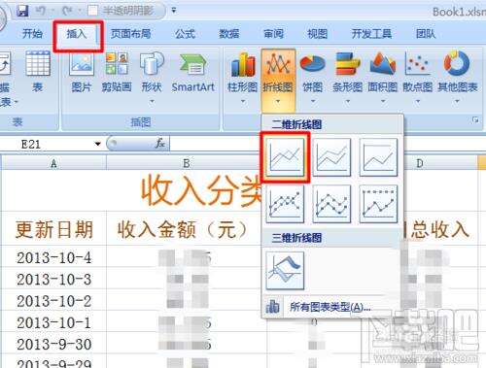Screen dimensions: 486x368
Task: Open the 其他图表 other charts menu
Action: (458, 78)
